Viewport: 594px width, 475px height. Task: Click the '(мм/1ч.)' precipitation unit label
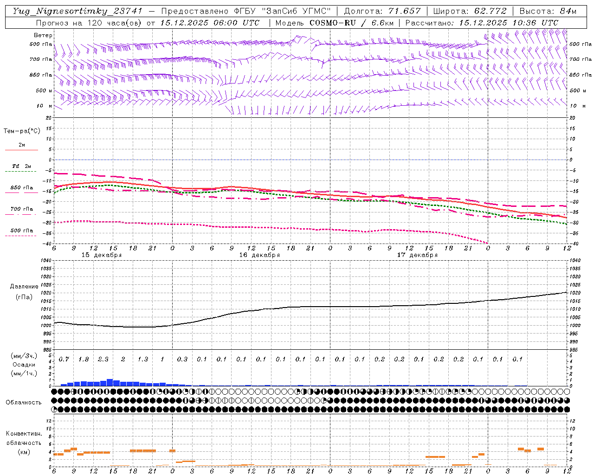[24, 373]
